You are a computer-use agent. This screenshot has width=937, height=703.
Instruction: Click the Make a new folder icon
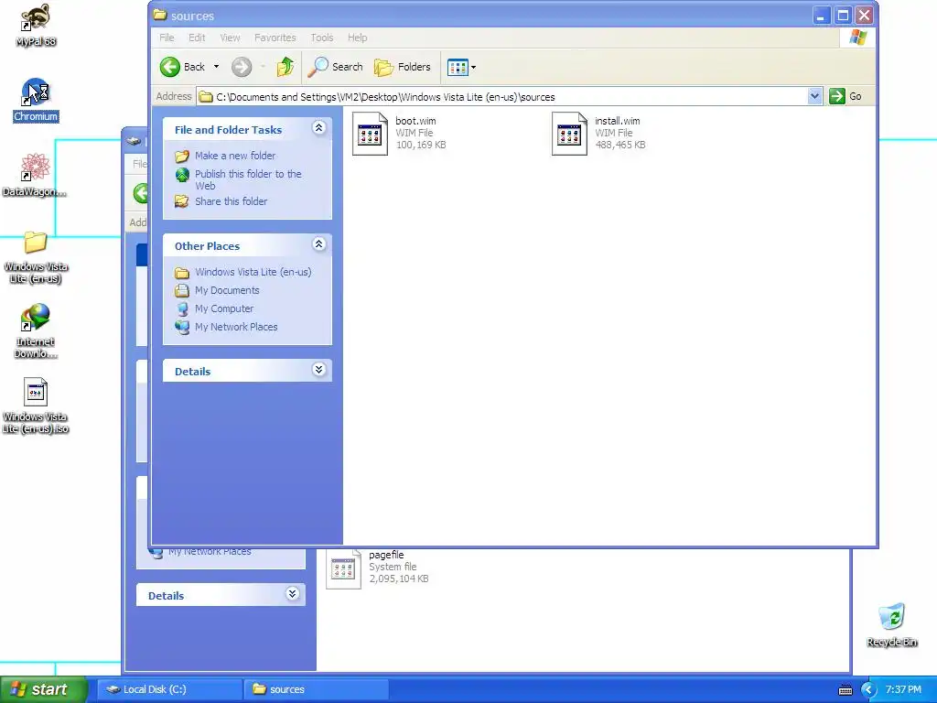point(182,156)
